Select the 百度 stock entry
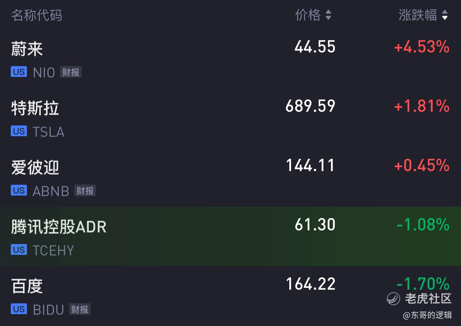 tap(230, 295)
